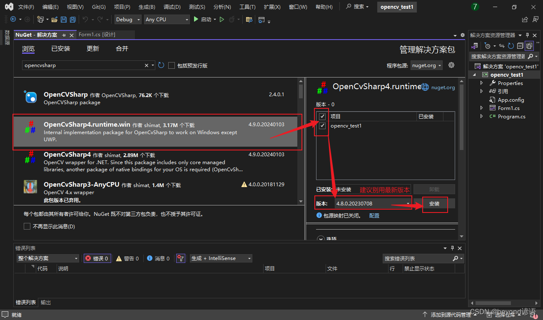
Task: Pin the Solution Explorer panel
Action: point(527,35)
